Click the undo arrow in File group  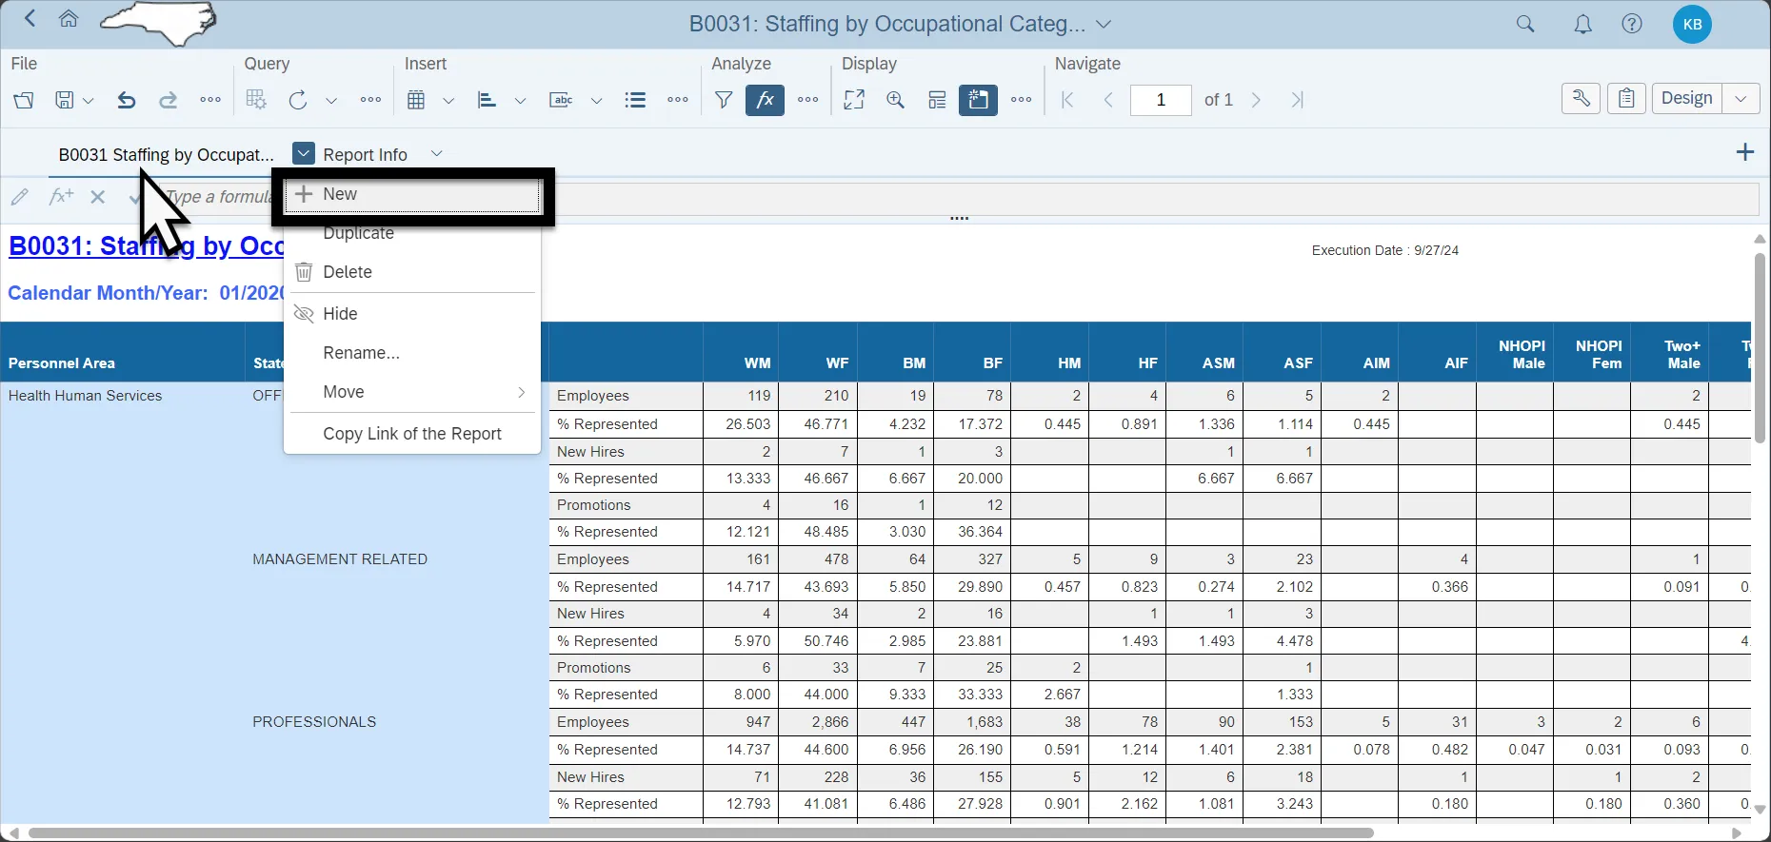[x=126, y=100]
